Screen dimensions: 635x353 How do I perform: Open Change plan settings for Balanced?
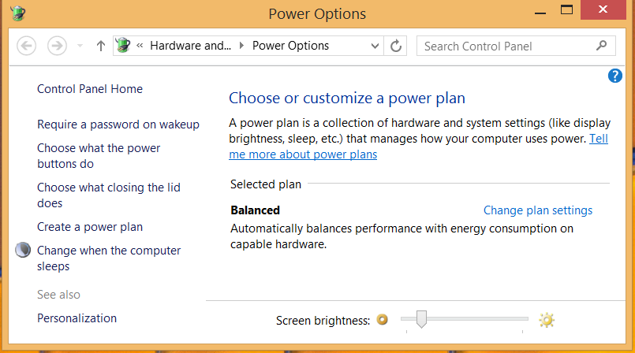tap(538, 210)
